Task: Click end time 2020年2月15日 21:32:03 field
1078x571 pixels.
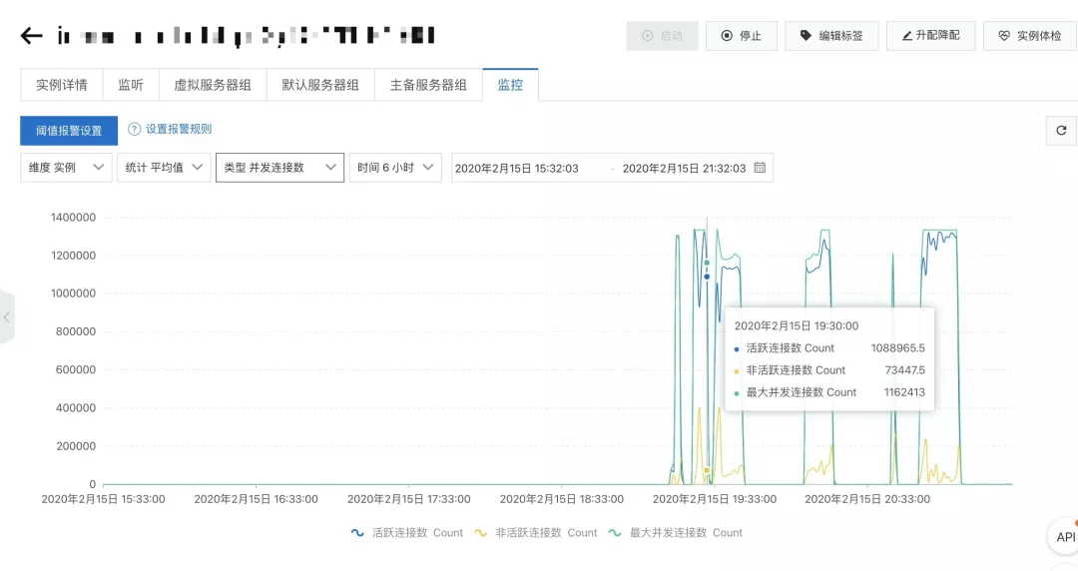Action: (684, 168)
